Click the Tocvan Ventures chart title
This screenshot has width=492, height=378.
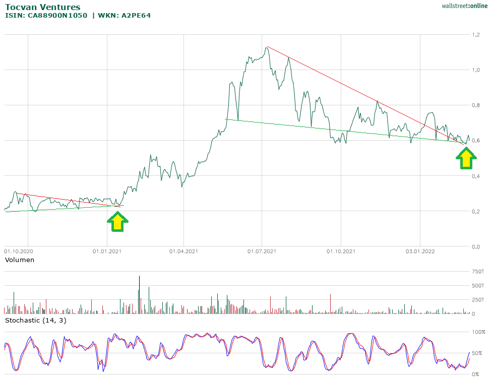(43, 7)
